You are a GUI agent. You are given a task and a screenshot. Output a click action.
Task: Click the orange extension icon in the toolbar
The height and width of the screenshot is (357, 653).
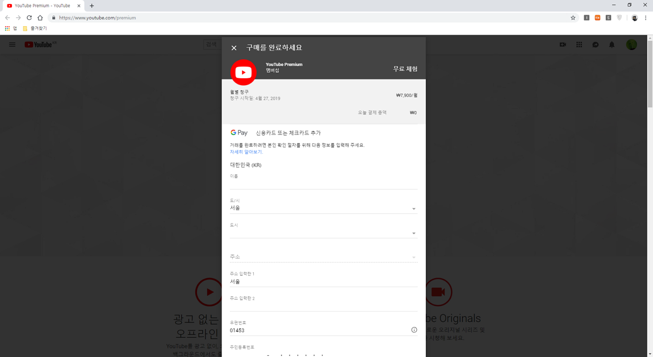[597, 18]
